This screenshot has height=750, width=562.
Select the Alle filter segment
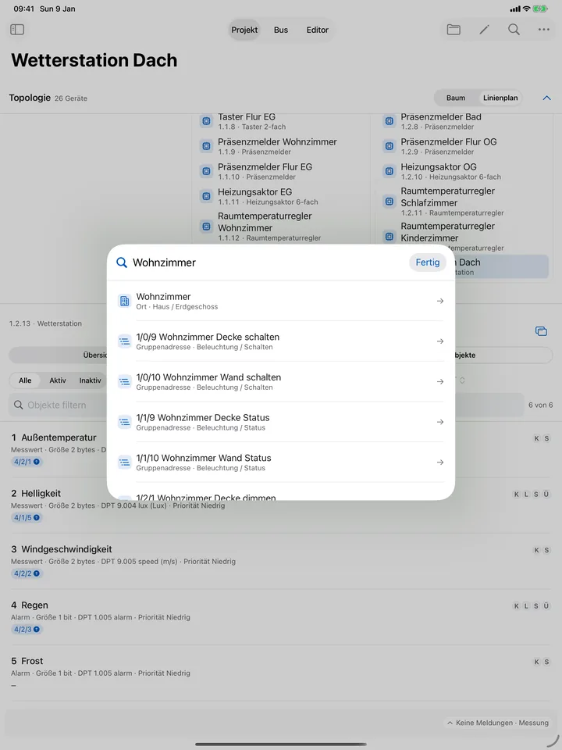pos(25,380)
